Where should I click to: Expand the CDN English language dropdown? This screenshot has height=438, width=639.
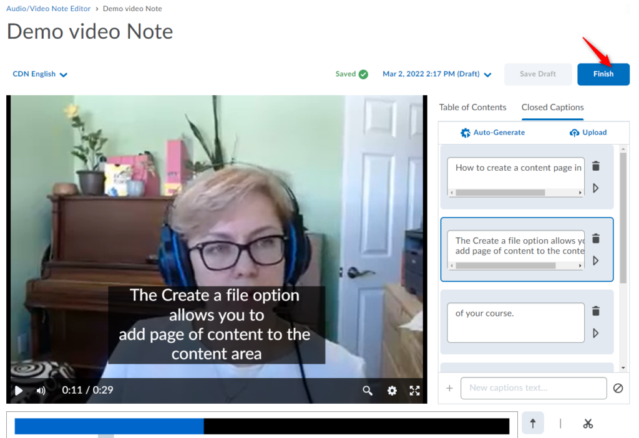coord(40,74)
